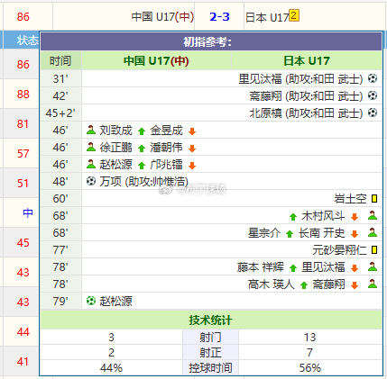Click the yellow card count badge beside 日本 U17

coord(294,15)
